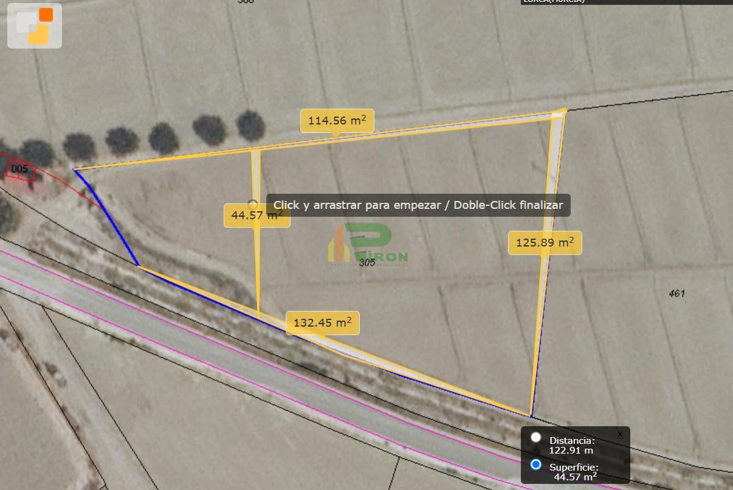Click the 'Click y arrastrar para empezar' tooltip
733x490 pixels.
point(418,205)
